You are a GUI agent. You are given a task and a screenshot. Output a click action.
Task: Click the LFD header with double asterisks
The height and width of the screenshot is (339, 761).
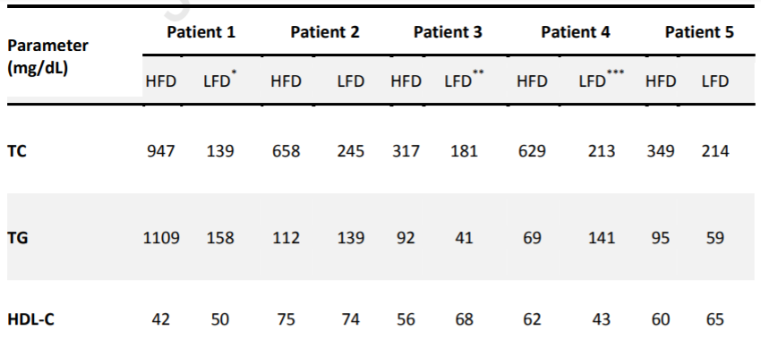[x=464, y=79]
